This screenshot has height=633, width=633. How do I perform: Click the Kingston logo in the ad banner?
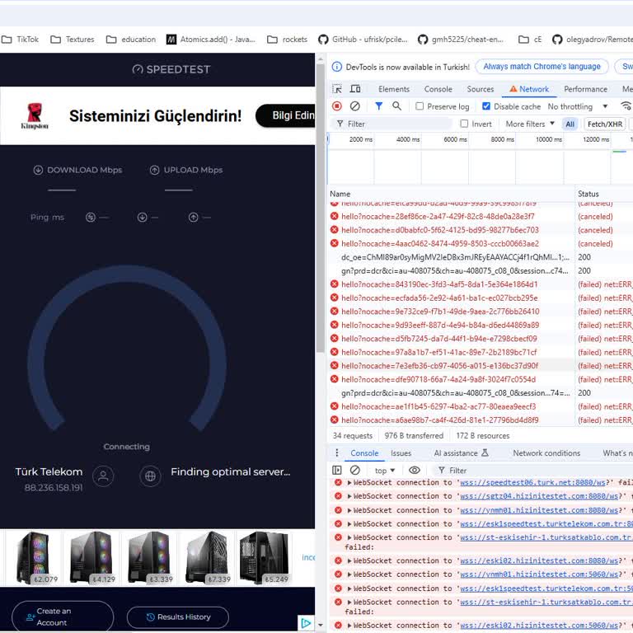click(x=35, y=116)
